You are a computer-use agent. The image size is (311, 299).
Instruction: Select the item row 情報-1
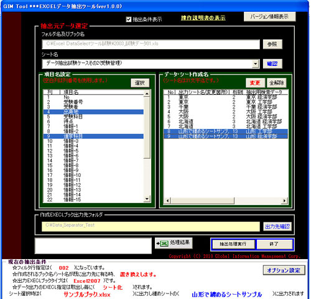(x=93, y=126)
